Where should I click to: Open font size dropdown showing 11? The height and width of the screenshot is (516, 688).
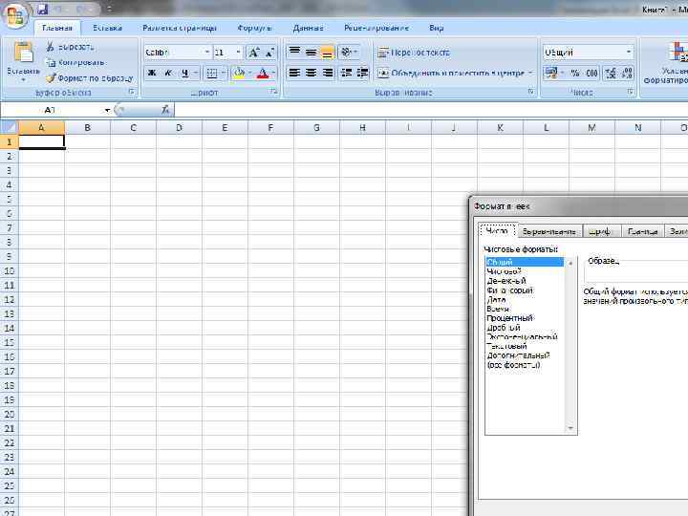[238, 53]
